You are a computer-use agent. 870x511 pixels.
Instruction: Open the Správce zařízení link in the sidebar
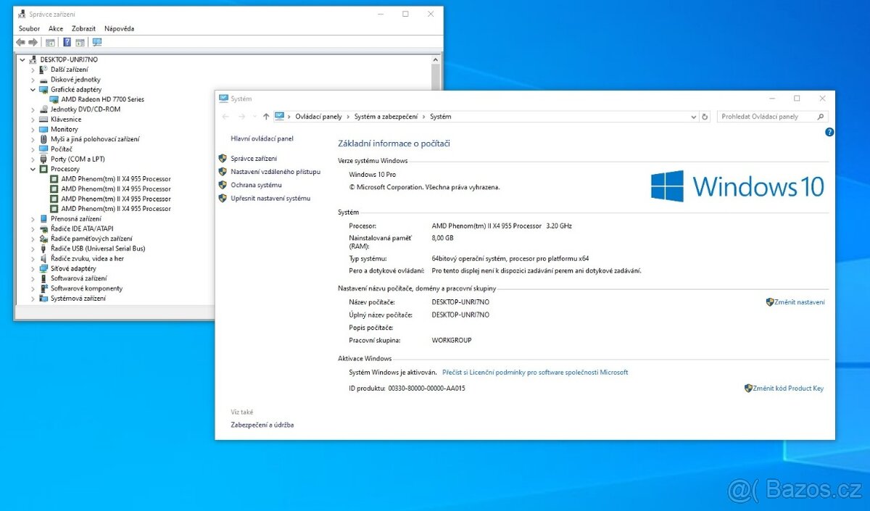click(254, 158)
